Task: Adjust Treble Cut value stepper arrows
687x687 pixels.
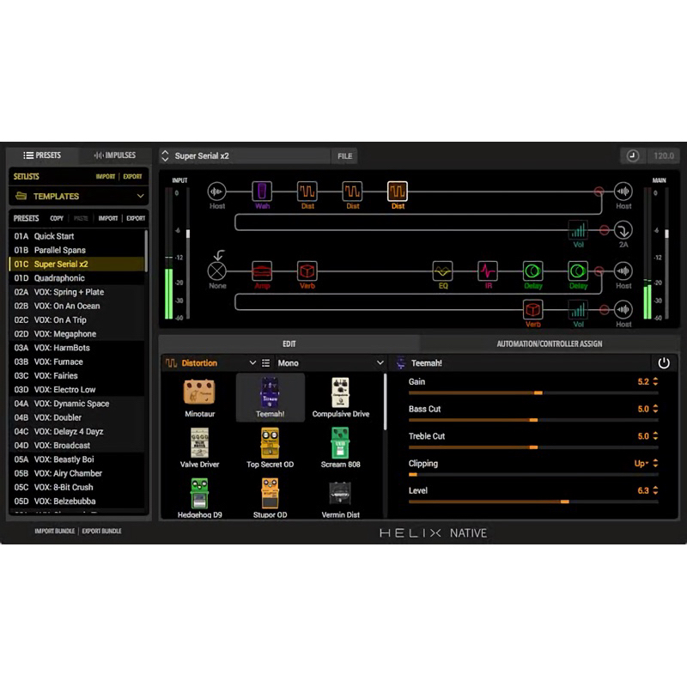Action: click(x=655, y=436)
